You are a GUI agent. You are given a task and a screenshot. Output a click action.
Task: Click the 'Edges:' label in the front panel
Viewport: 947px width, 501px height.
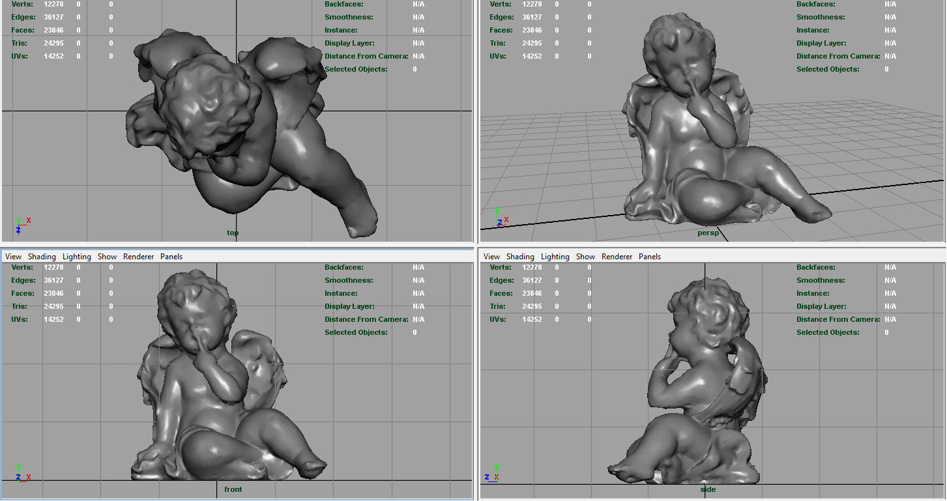23,280
